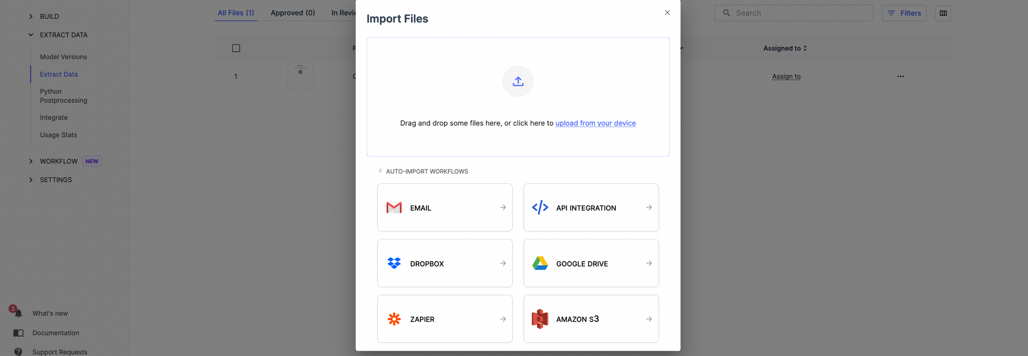
Task: Choose Dropbox as import source
Action: pyautogui.click(x=445, y=263)
